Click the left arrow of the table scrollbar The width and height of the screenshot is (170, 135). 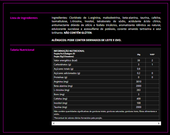pos(53,124)
